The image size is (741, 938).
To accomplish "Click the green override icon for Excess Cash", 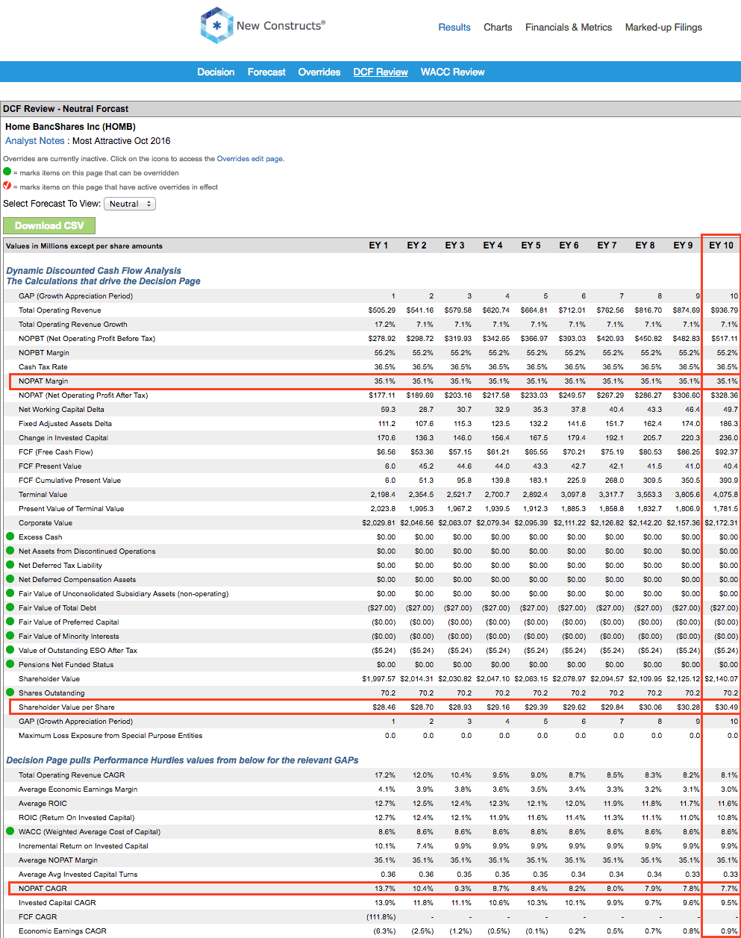I will tap(10, 537).
